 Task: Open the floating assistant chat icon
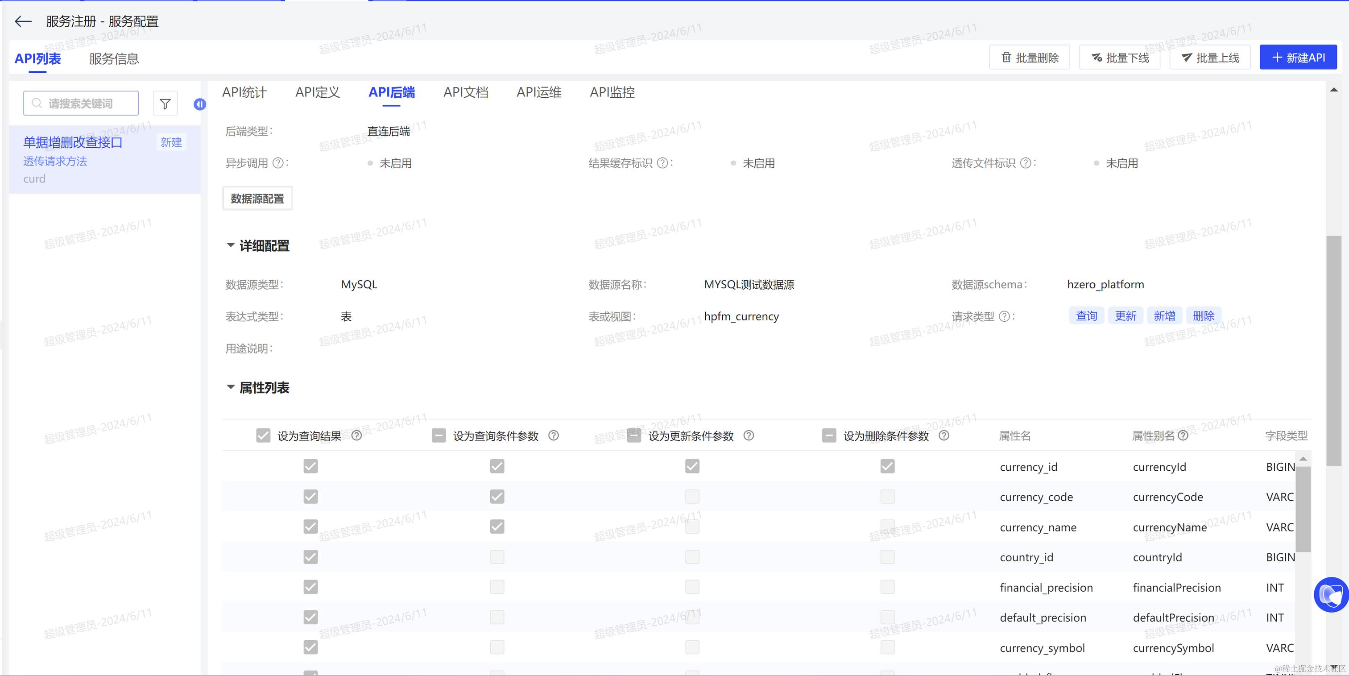coord(1331,594)
